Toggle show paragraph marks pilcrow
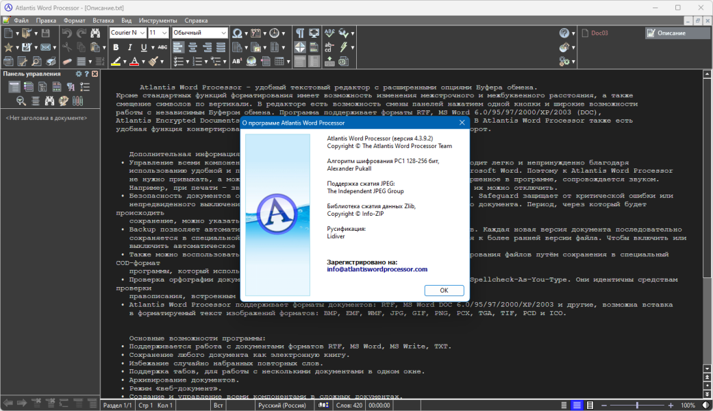713x411 pixels. 300,33
